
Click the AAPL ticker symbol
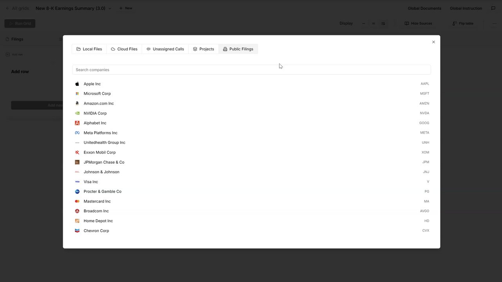425,84
